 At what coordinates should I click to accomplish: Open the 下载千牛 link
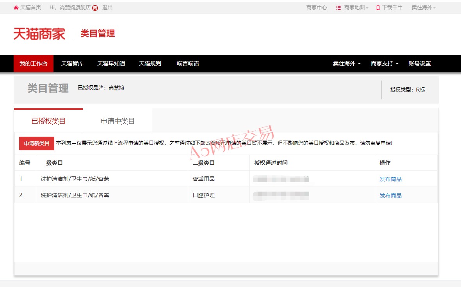point(392,8)
